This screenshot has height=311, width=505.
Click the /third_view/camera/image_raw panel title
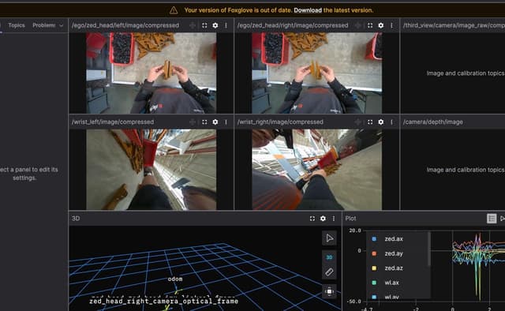(x=454, y=25)
